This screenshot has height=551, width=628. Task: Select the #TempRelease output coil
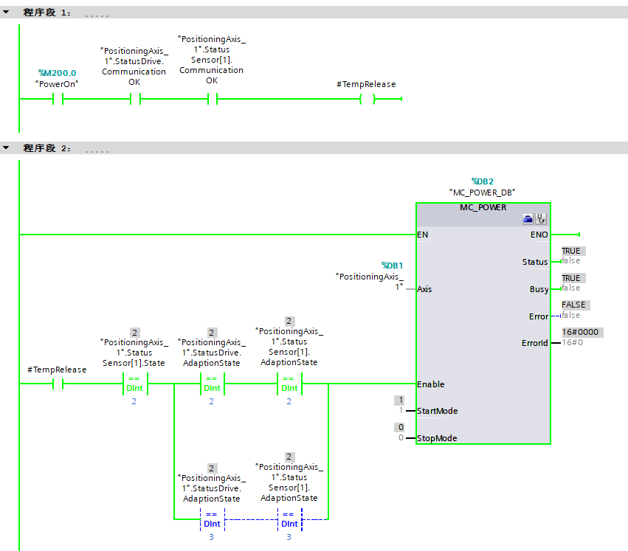(367, 100)
